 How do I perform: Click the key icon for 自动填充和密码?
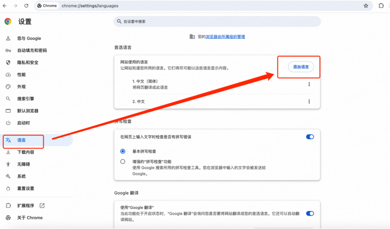tap(8, 51)
